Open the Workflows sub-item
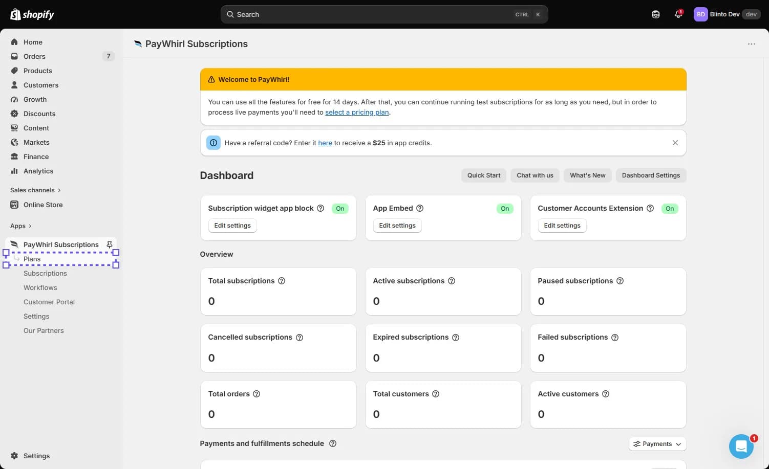769x469 pixels. [40, 287]
